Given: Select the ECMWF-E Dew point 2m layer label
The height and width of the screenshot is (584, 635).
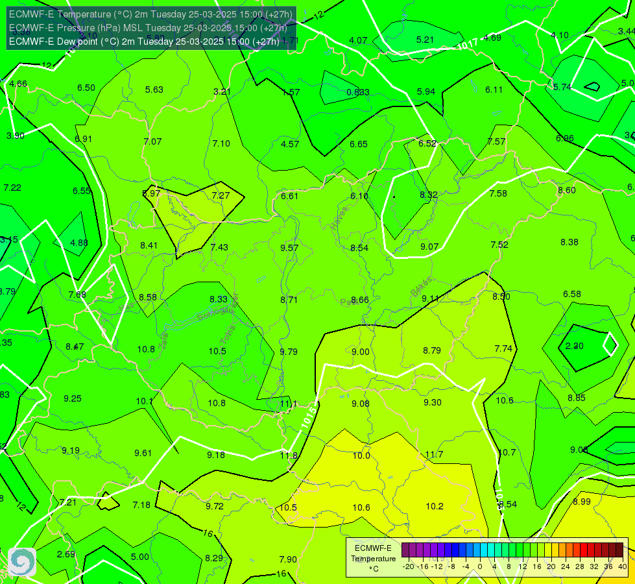Looking at the screenshot, I should (144, 42).
